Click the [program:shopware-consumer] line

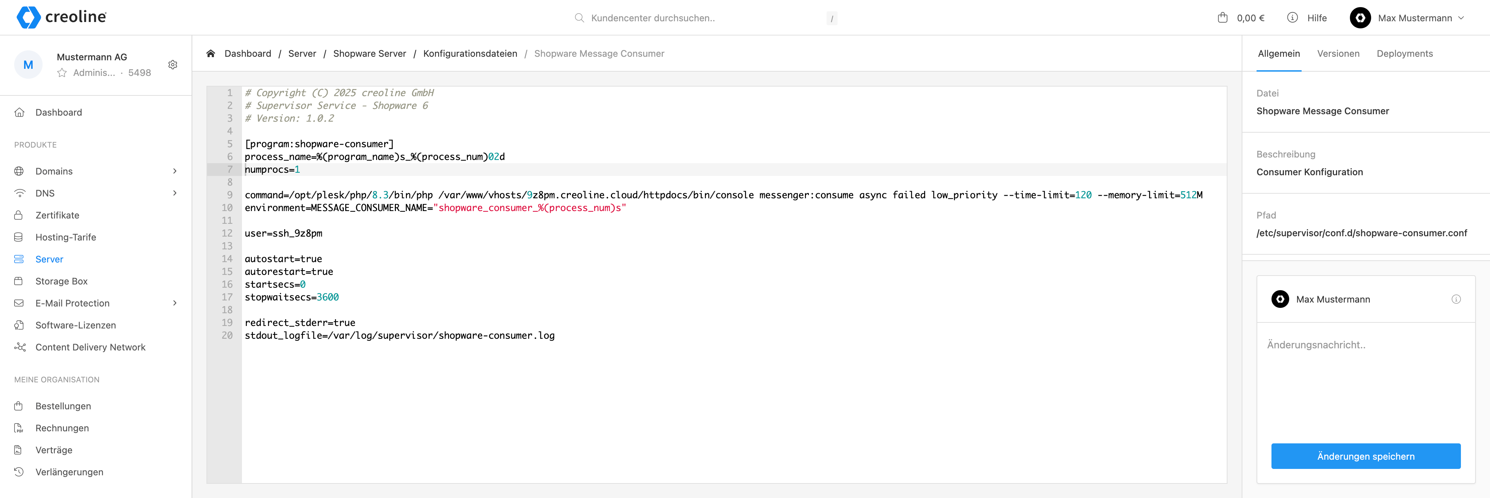(319, 144)
